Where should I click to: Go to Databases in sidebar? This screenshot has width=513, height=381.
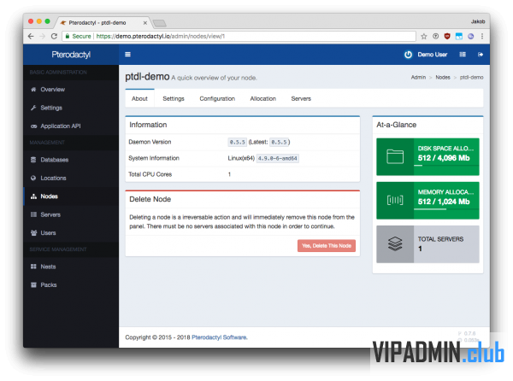pos(71,160)
